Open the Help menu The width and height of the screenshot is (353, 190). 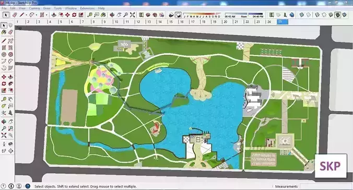(101, 8)
